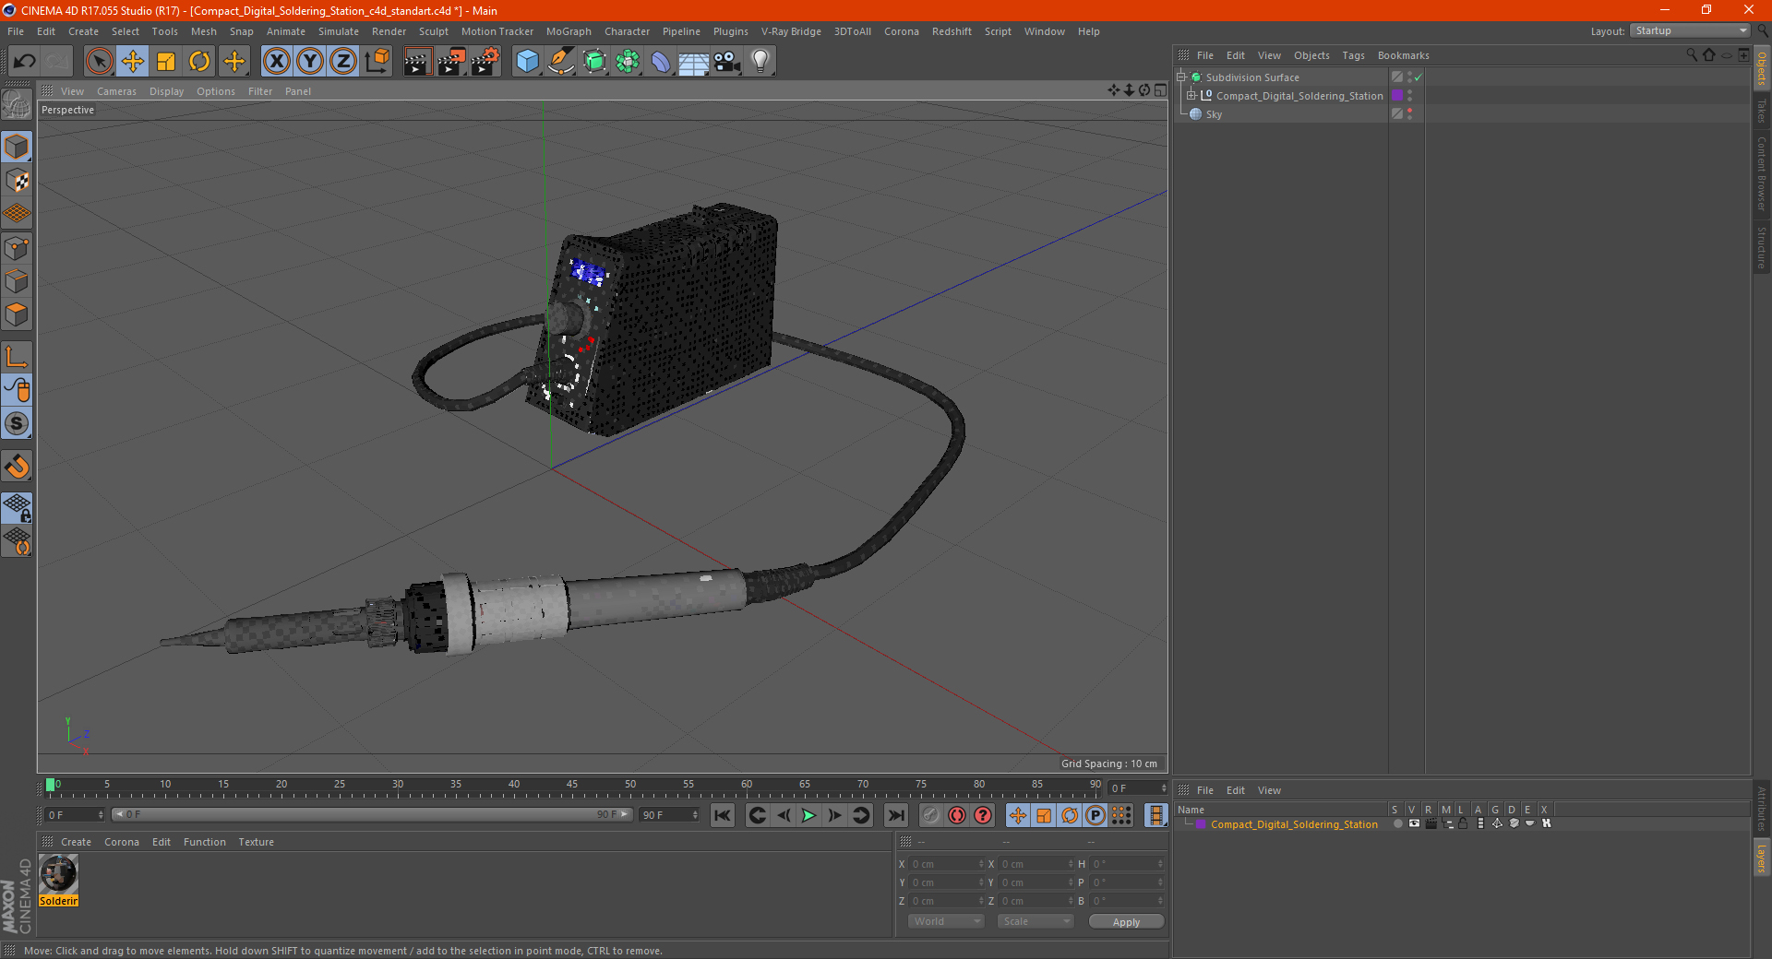Enable record active objects button
Viewport: 1772px width, 959px height.
[930, 815]
